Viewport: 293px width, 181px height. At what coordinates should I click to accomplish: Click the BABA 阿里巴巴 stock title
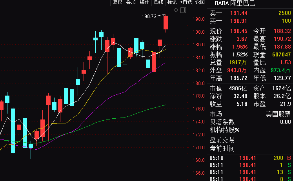[235, 3]
